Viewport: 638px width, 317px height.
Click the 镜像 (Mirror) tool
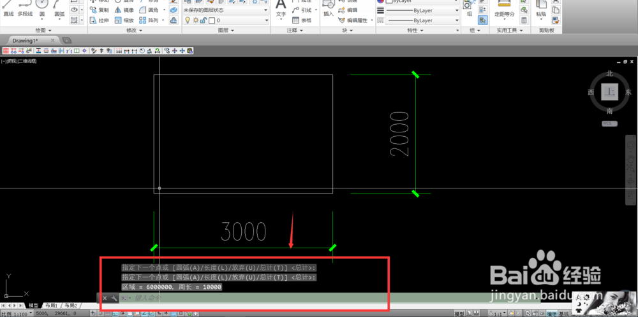(x=124, y=10)
